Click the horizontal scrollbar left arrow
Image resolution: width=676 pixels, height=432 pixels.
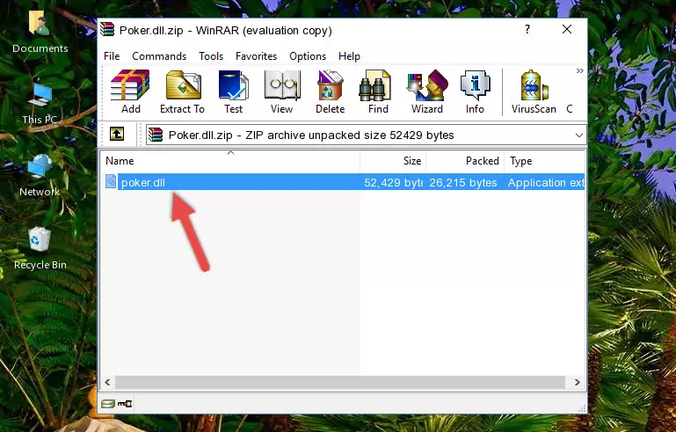(x=107, y=383)
